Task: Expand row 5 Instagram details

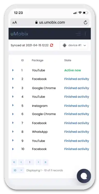Action: (x=13, y=105)
